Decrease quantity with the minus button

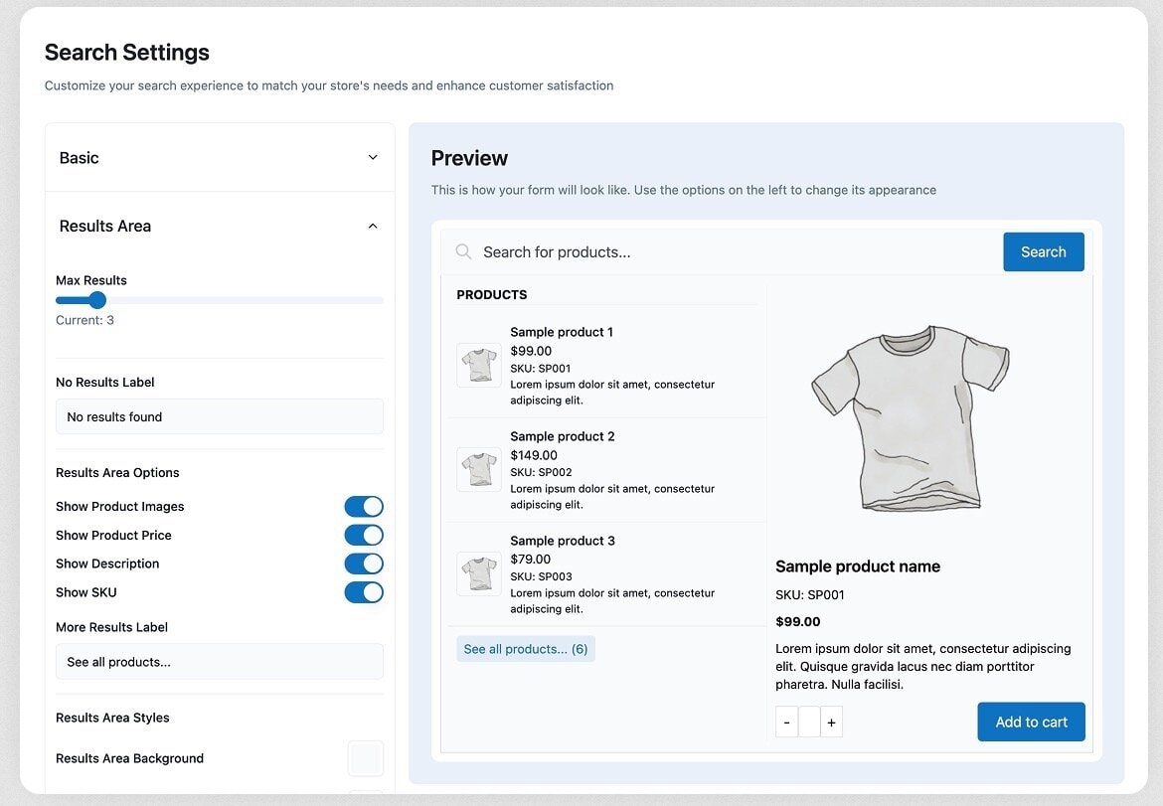tap(786, 723)
